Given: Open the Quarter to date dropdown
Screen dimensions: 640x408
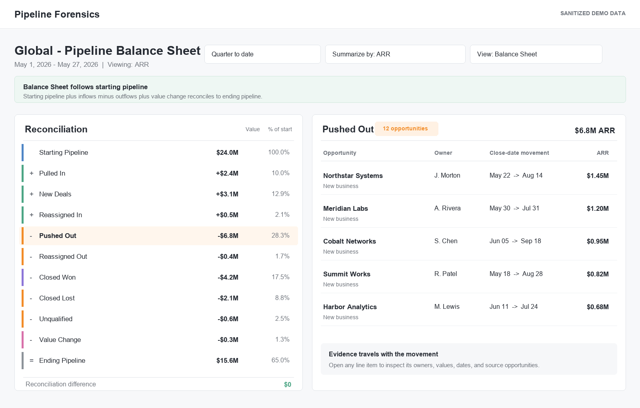Looking at the screenshot, I should point(262,54).
